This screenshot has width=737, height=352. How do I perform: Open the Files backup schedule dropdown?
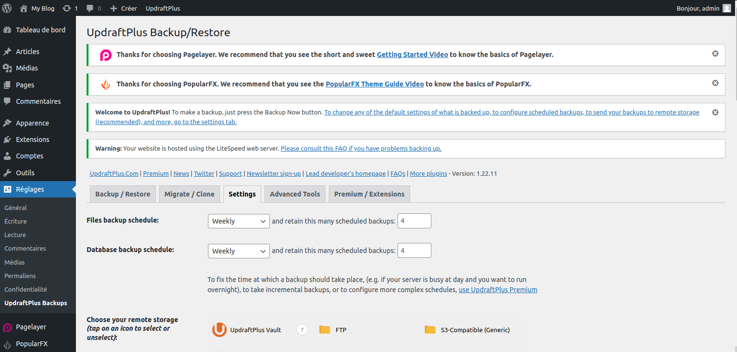point(239,221)
